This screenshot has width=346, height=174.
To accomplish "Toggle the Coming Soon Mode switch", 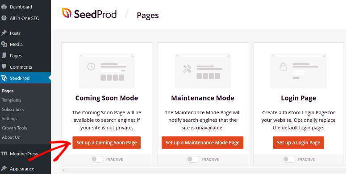I will click(x=97, y=159).
